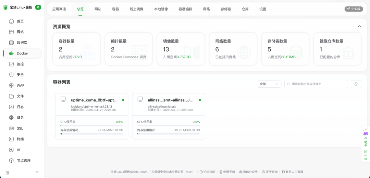Viewport: 370px width, 178px height.
Task: Open 安全 in the sidebar
Action: coord(22,75)
